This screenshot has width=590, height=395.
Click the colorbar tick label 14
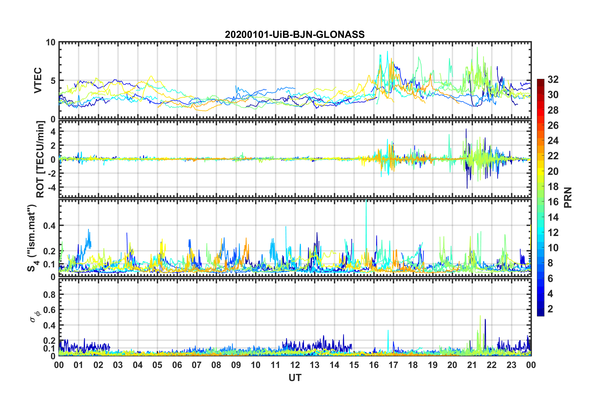[553, 217]
